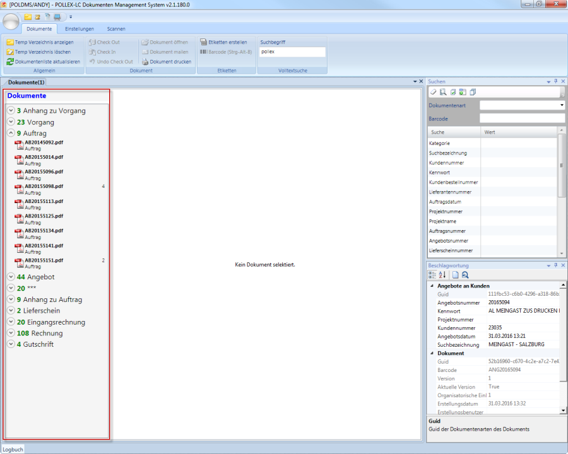Viewport: 568px width, 454px height.
Task: Expand the Angebot document group
Action: pos(11,277)
